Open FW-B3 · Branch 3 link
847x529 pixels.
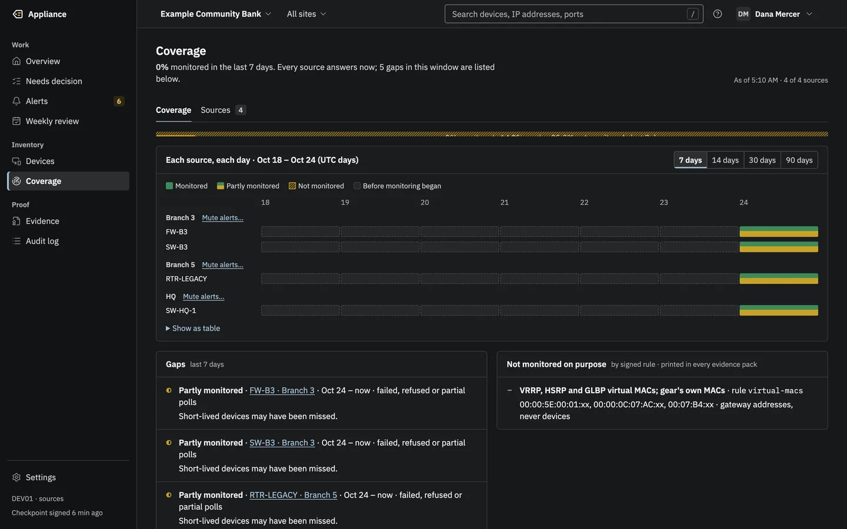pos(282,390)
